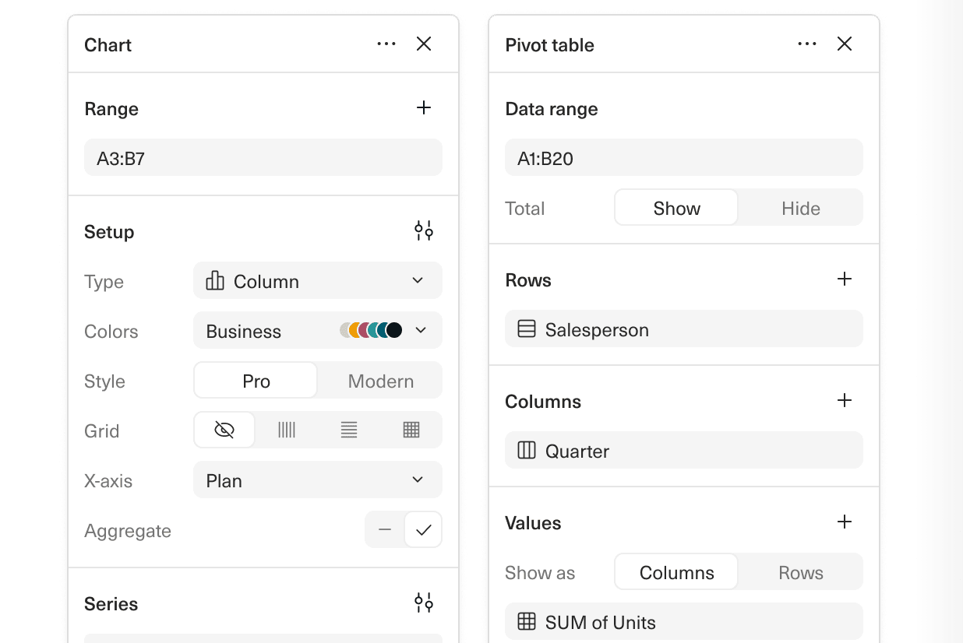Hide gridlines using the eye-off toggle
This screenshot has width=963, height=643.
224,430
